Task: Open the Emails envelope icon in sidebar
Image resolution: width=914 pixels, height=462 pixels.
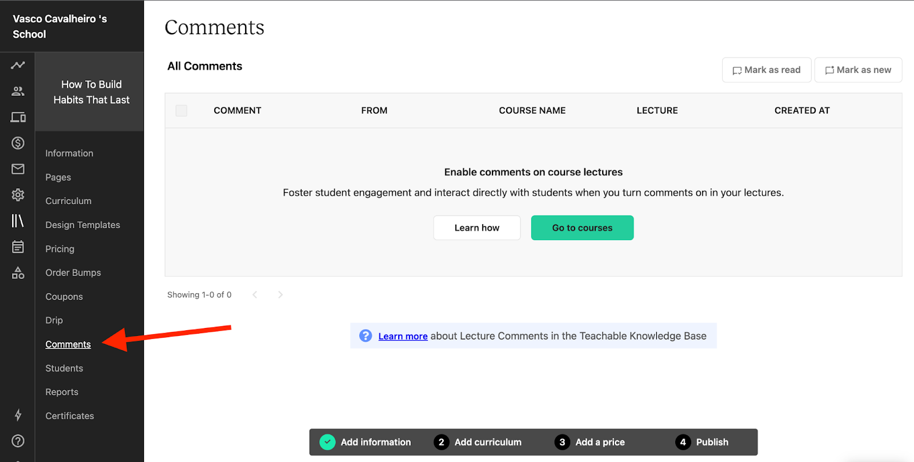Action: pos(18,169)
